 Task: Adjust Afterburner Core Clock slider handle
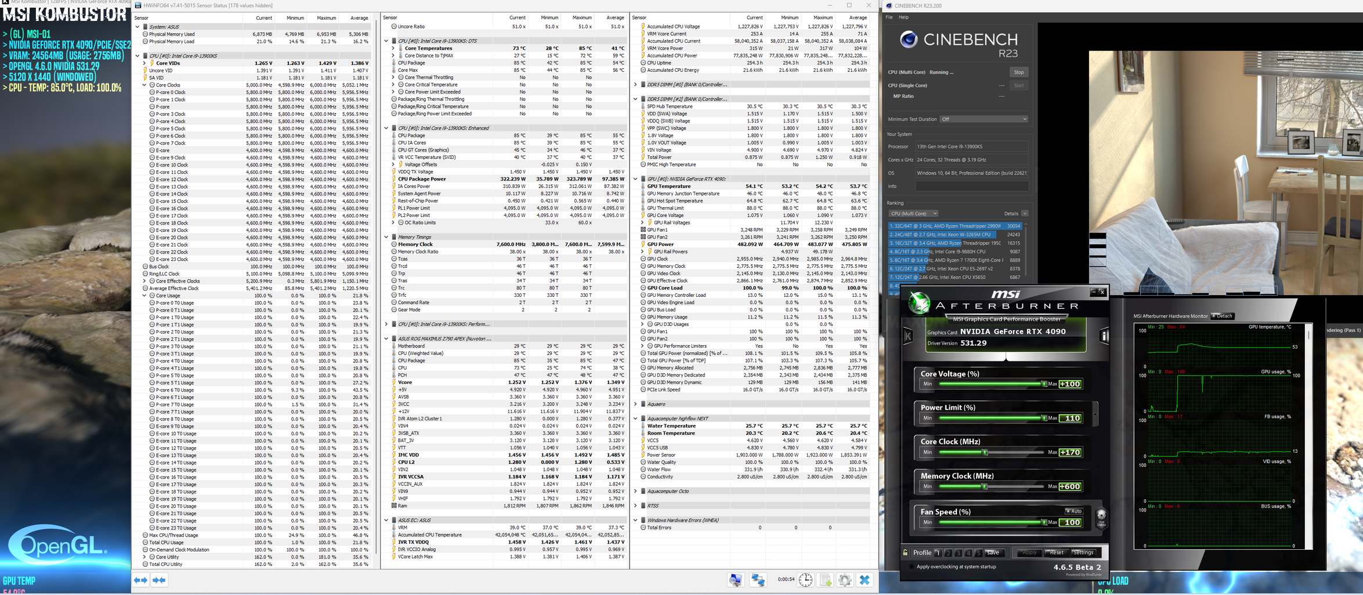click(x=985, y=452)
